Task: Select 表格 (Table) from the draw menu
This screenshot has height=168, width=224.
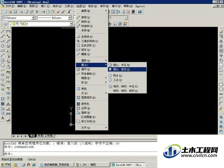Action: [x=92, y=89]
